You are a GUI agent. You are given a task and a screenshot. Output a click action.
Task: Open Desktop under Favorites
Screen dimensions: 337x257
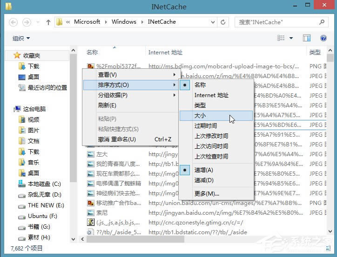coord(29,77)
